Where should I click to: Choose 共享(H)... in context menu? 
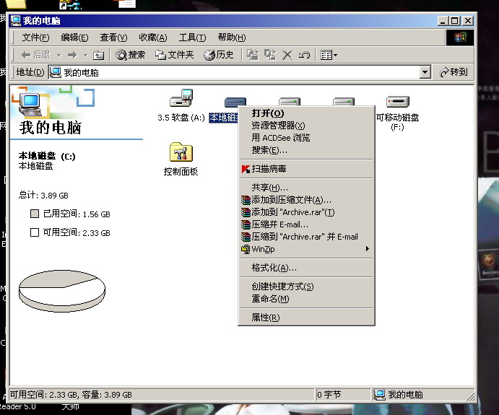point(306,188)
